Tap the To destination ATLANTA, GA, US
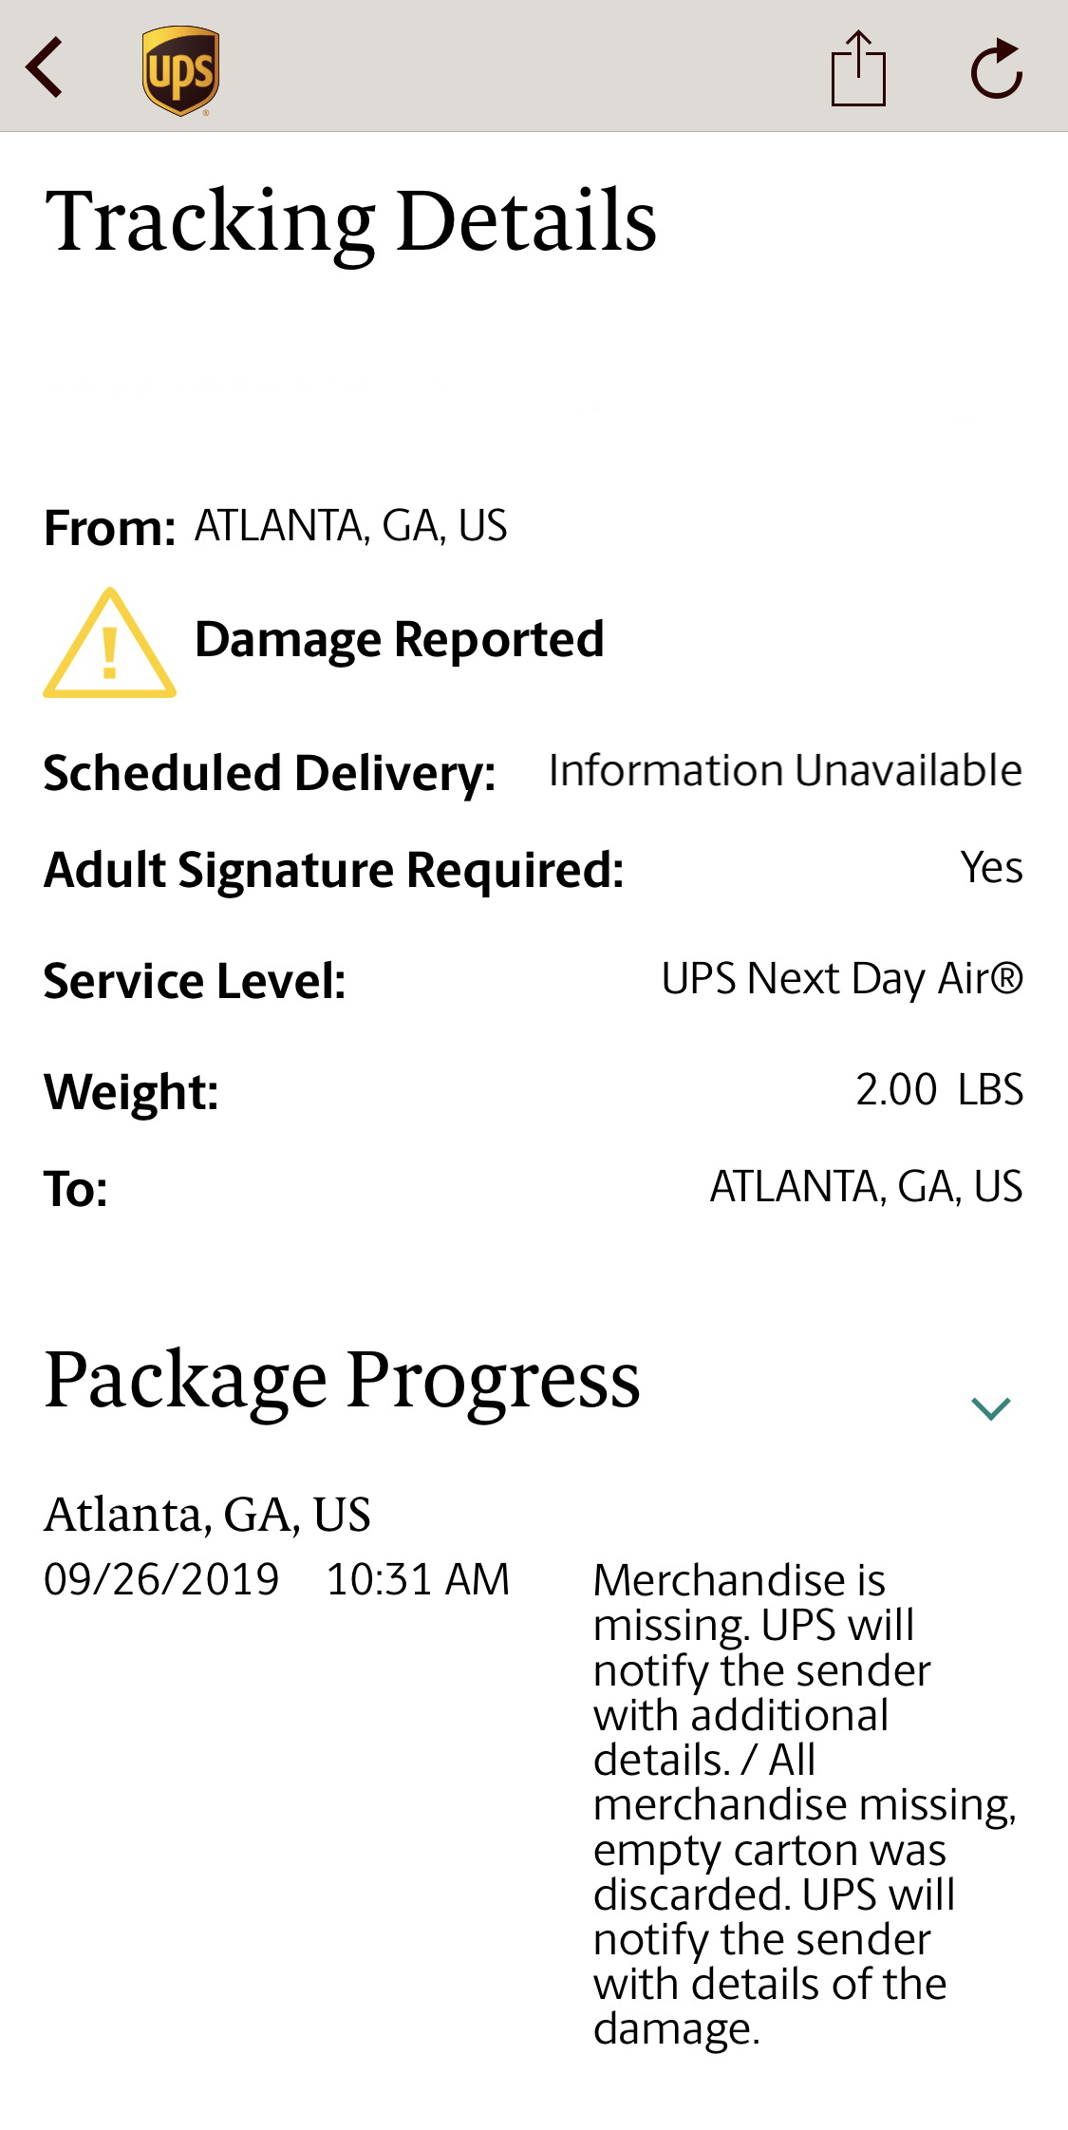This screenshot has width=1068, height=2130. coord(865,1187)
